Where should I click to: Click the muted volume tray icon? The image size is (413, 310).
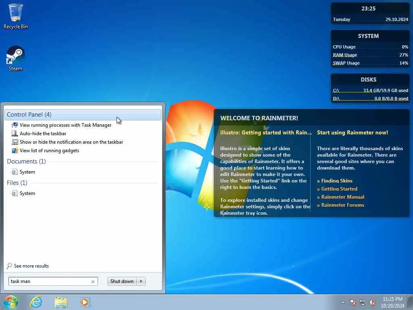(x=372, y=302)
